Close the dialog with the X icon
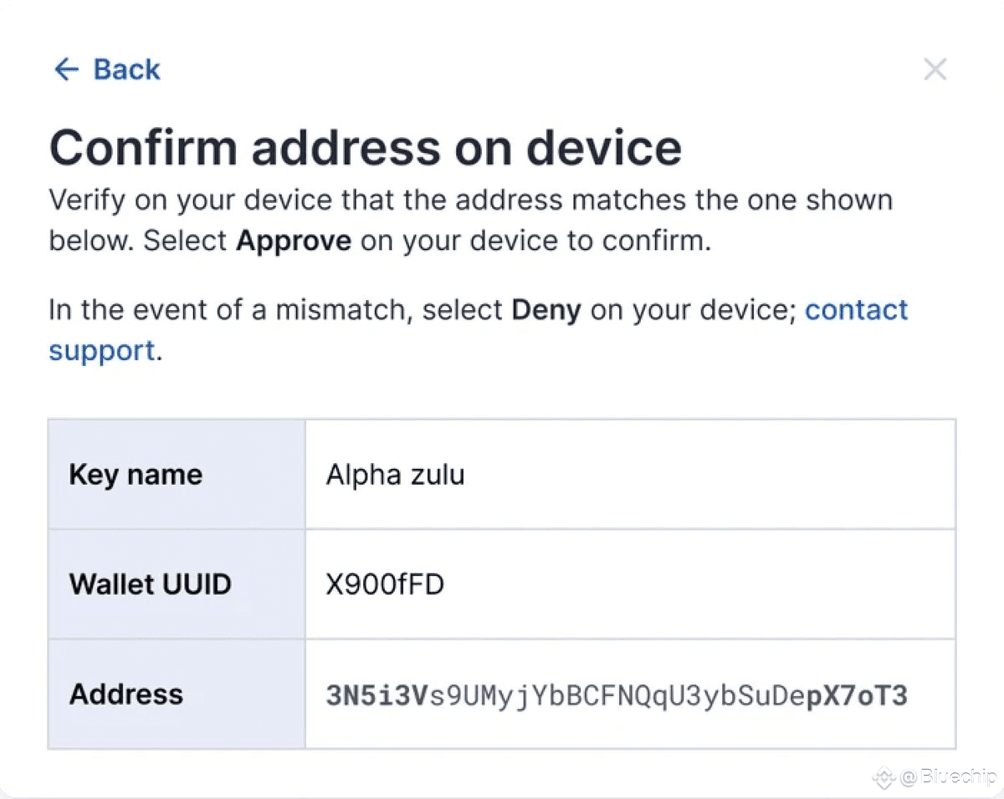The height and width of the screenshot is (799, 1004). [x=935, y=69]
